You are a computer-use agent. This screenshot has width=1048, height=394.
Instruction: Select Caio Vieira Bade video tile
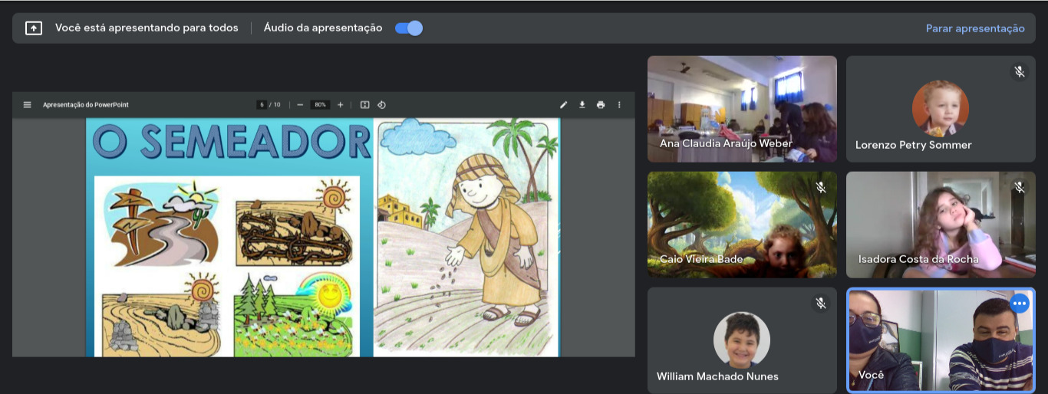coord(741,224)
